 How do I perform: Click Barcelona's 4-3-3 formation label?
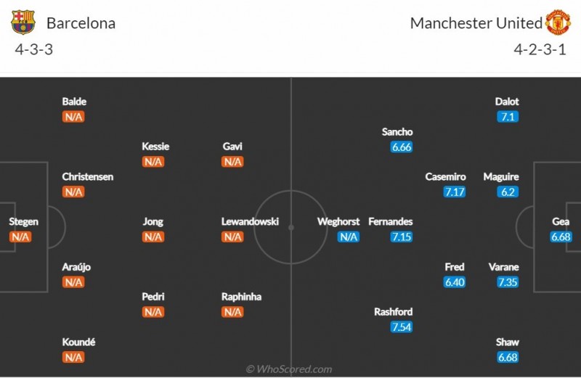[x=33, y=49]
